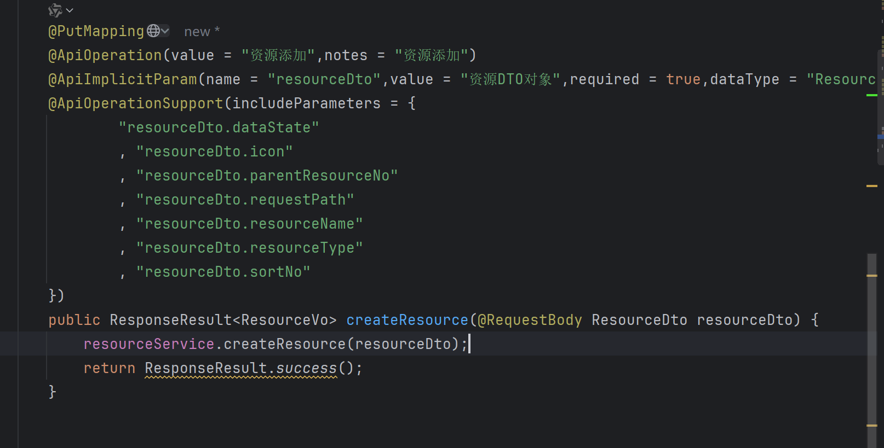Click the globe URL icon after @PutMapping
The image size is (884, 448).
pyautogui.click(x=153, y=31)
